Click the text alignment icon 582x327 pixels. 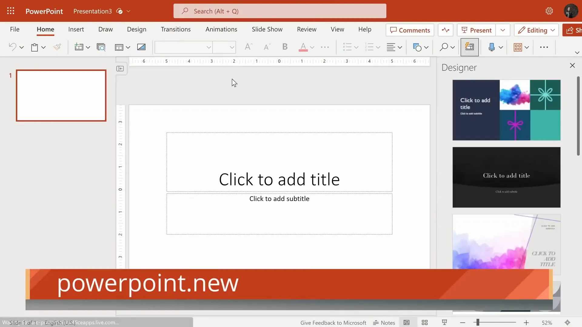(391, 47)
